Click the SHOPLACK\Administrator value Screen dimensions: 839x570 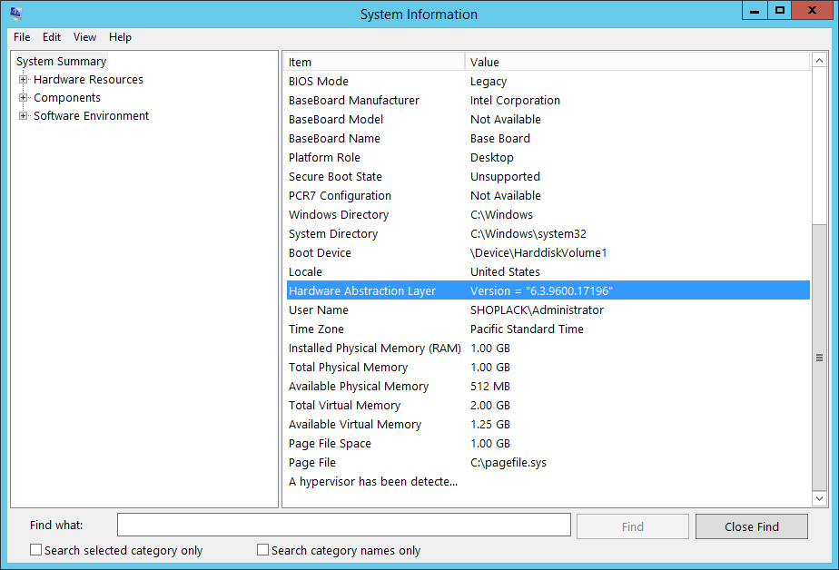pos(537,310)
